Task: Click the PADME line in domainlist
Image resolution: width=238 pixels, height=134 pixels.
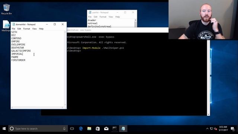Action: click(x=15, y=57)
